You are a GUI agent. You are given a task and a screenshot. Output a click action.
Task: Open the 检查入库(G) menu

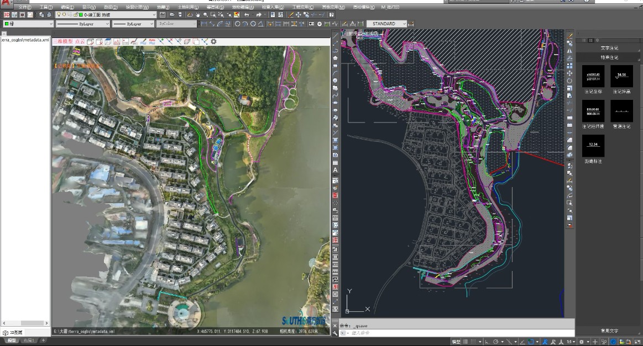click(x=273, y=7)
